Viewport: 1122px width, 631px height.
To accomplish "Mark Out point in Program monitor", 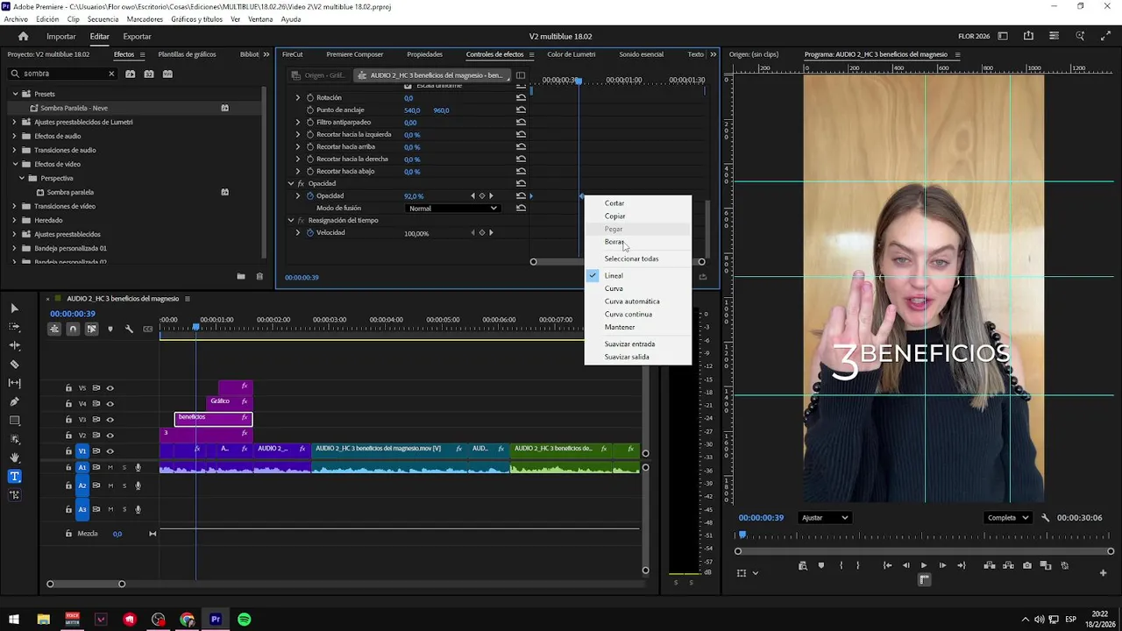I will (858, 565).
